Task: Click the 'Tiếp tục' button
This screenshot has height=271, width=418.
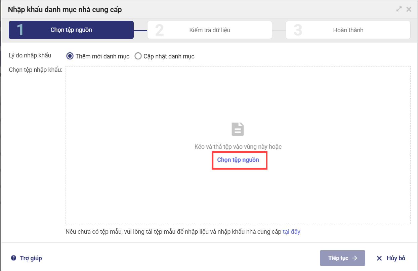Action: point(342,258)
